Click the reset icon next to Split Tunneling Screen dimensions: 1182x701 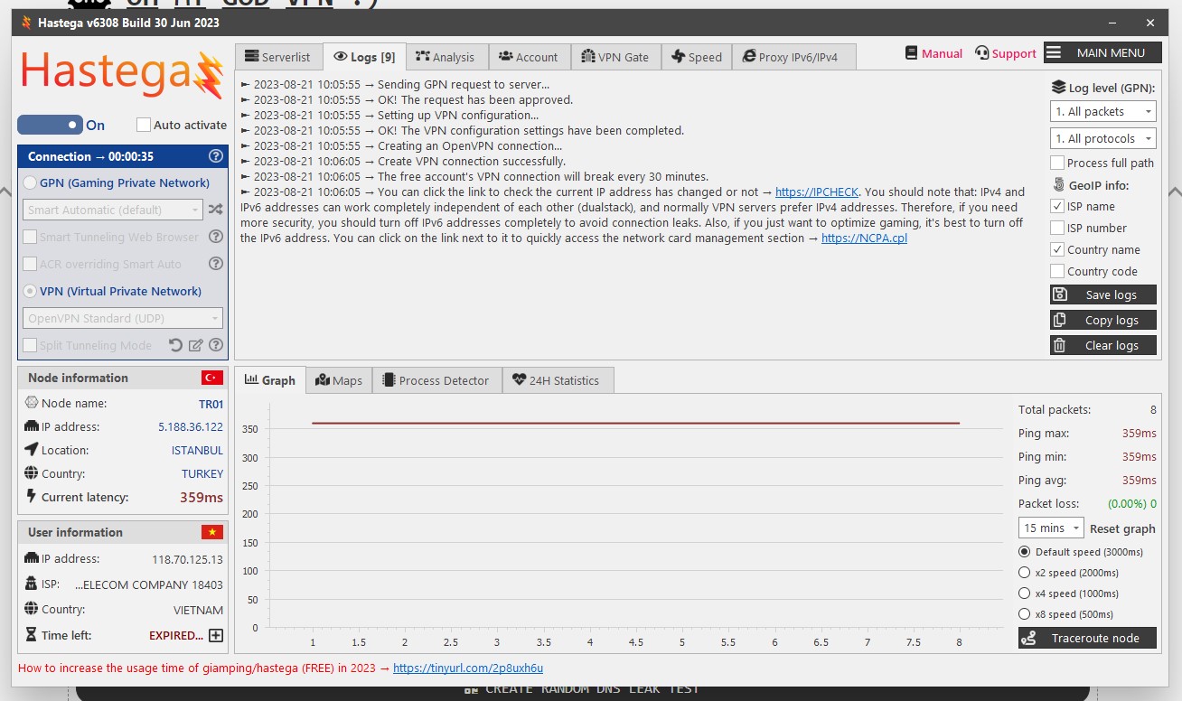[176, 345]
